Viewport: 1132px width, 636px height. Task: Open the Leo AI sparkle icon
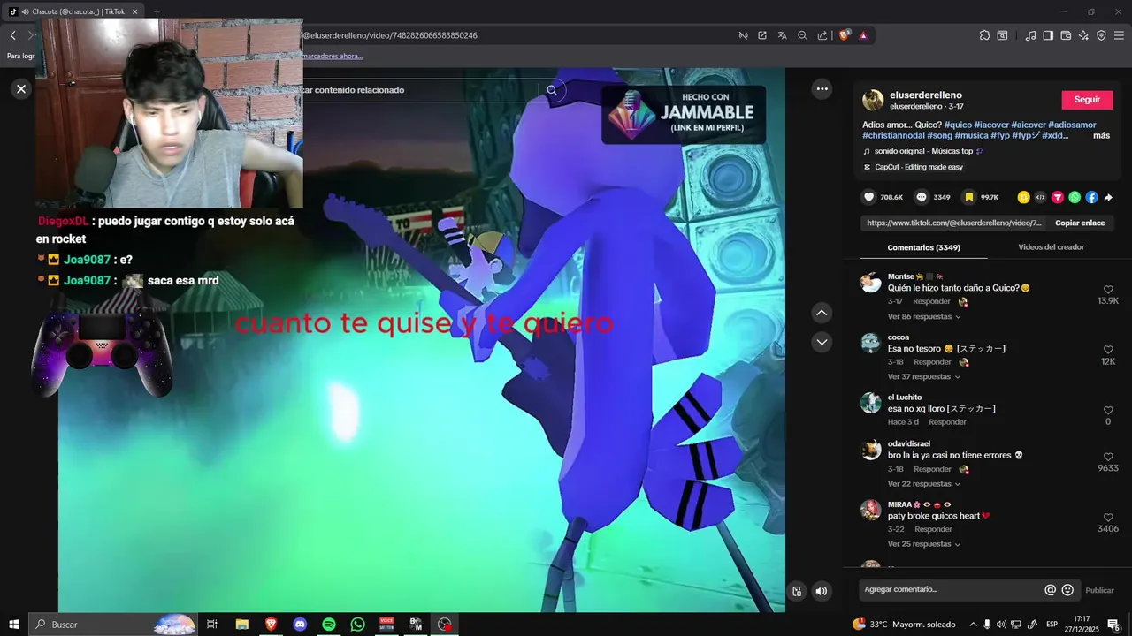click(x=1083, y=35)
